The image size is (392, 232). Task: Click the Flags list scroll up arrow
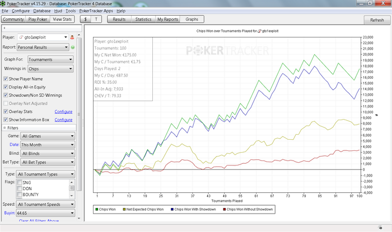[x=72, y=182]
